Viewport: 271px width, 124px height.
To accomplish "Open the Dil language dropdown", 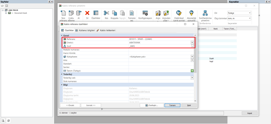I will click(x=250, y=13).
